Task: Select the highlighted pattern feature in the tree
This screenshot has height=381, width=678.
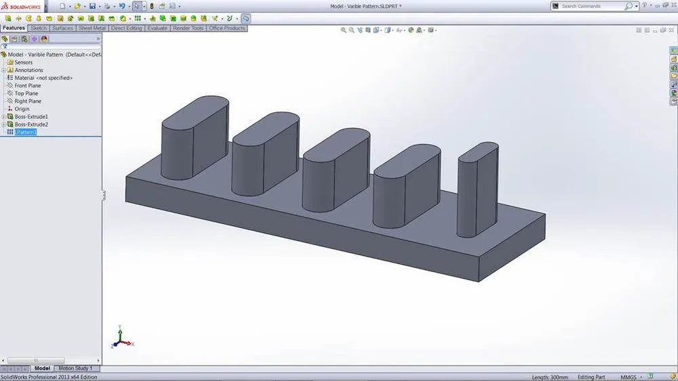Action: click(26, 132)
